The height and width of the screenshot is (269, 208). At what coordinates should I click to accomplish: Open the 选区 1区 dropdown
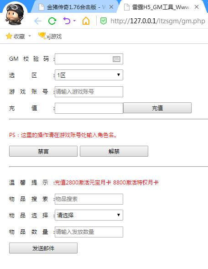(x=89, y=75)
